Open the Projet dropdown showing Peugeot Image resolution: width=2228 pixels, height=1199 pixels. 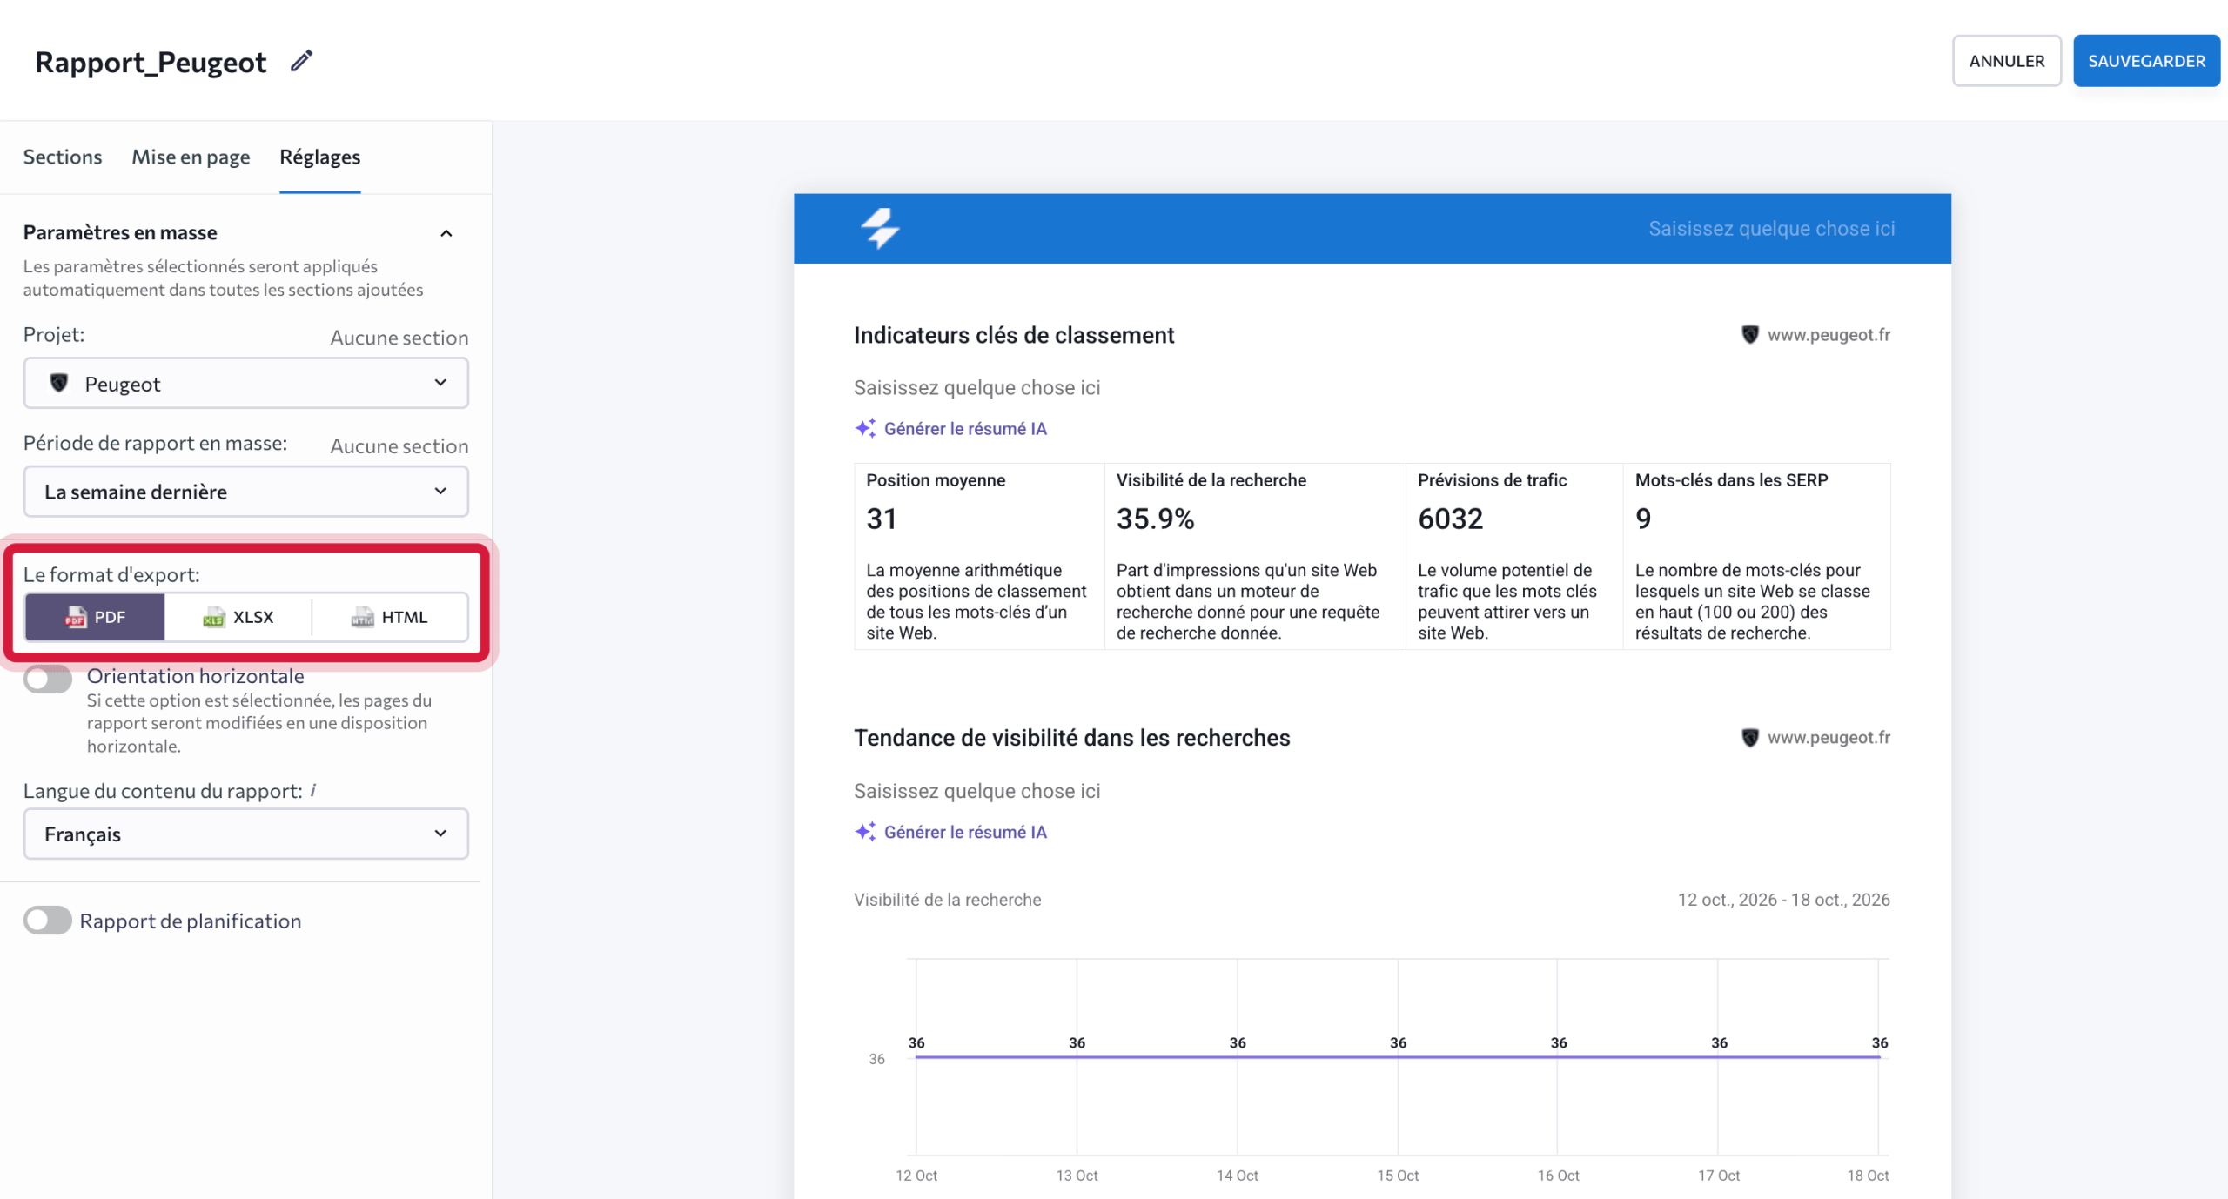pos(246,383)
